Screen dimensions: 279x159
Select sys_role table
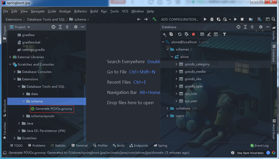191,94
